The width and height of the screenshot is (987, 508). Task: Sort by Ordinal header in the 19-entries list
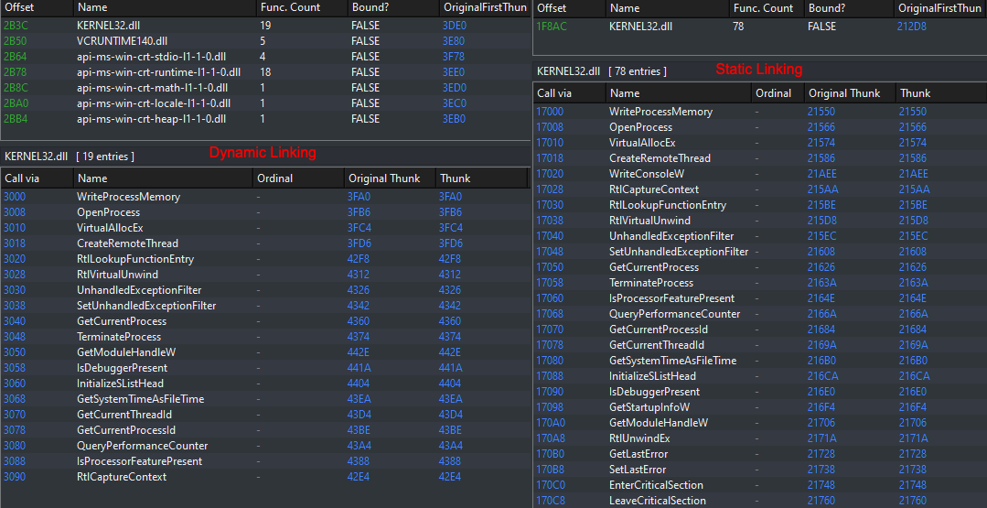[297, 178]
